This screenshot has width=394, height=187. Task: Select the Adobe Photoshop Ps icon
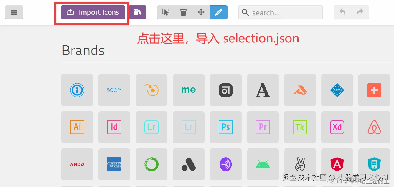(x=226, y=127)
